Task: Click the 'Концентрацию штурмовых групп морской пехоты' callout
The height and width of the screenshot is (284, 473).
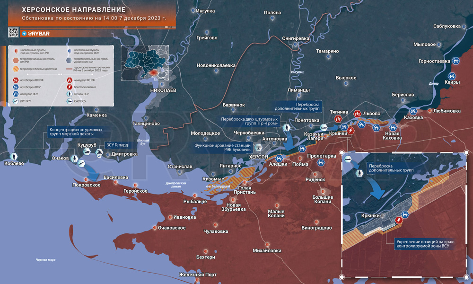Action: [76, 132]
